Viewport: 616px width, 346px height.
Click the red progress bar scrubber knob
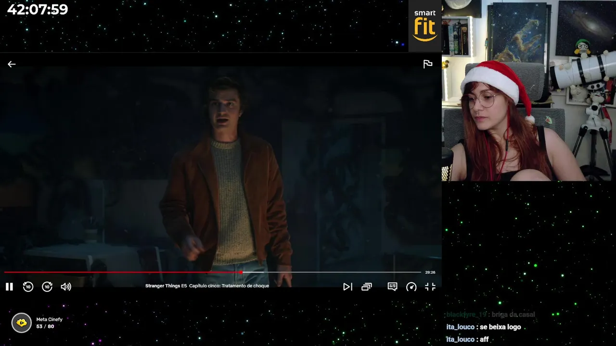[x=241, y=272]
